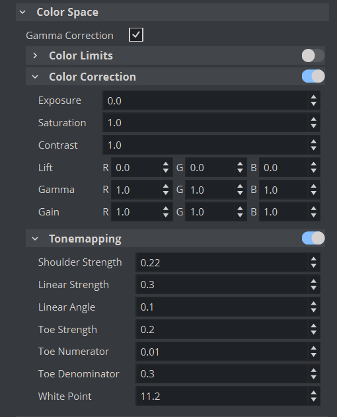Decrease Saturation with the down arrow
The height and width of the screenshot is (417, 337).
(314, 126)
